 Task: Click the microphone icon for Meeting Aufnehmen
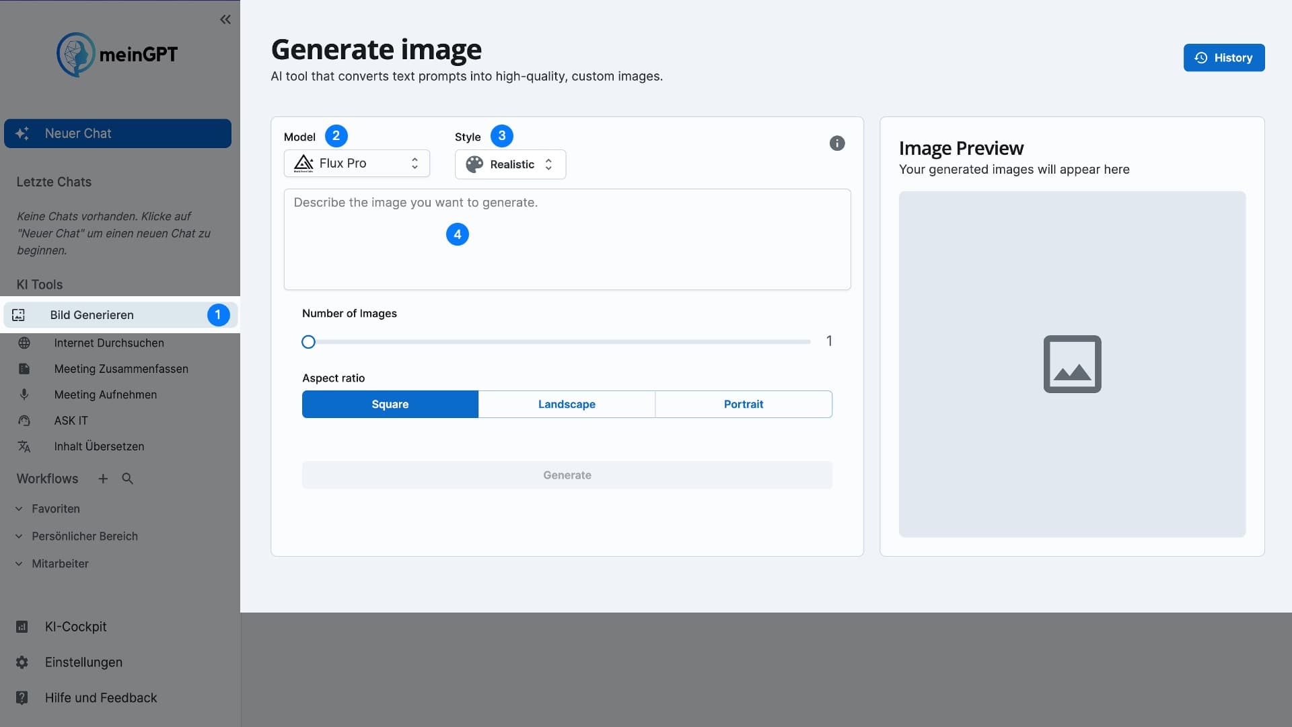click(24, 395)
